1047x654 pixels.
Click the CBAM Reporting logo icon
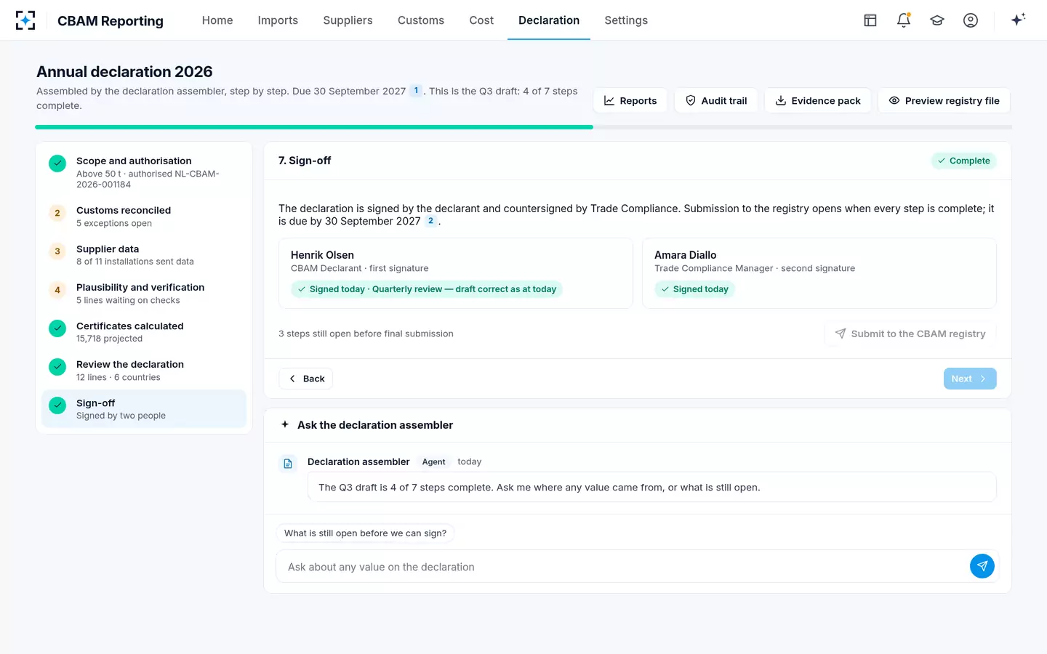[25, 20]
